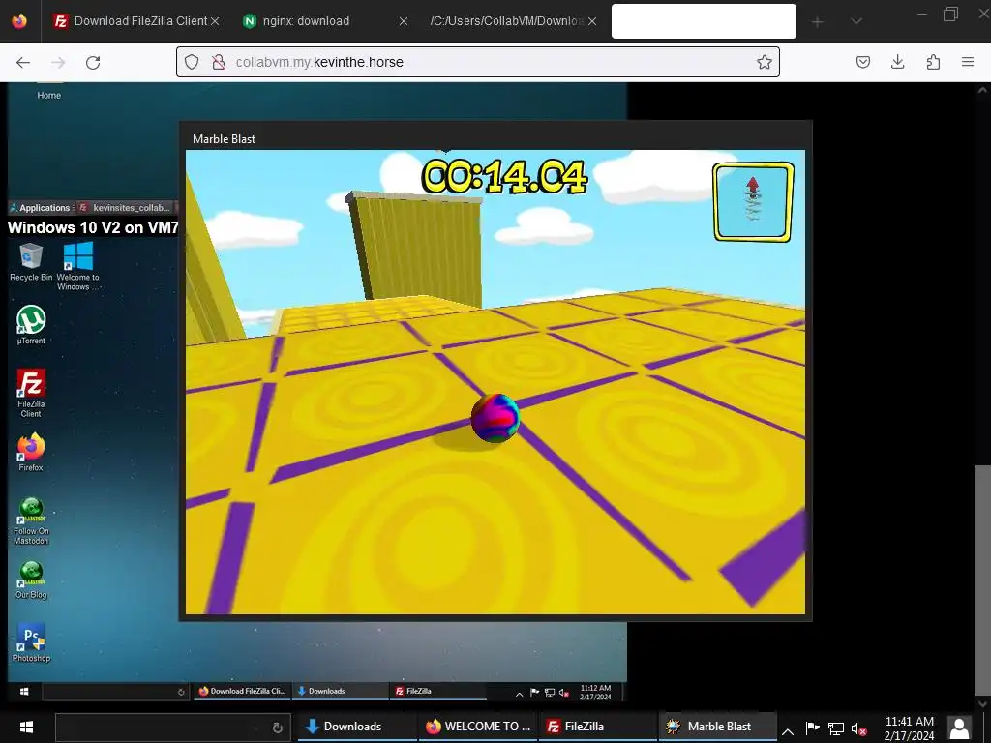
Task: Focus the collabvm.my.kevinthe.horse address bar
Action: (478, 62)
